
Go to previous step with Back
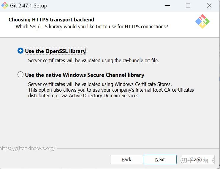pos(126,159)
